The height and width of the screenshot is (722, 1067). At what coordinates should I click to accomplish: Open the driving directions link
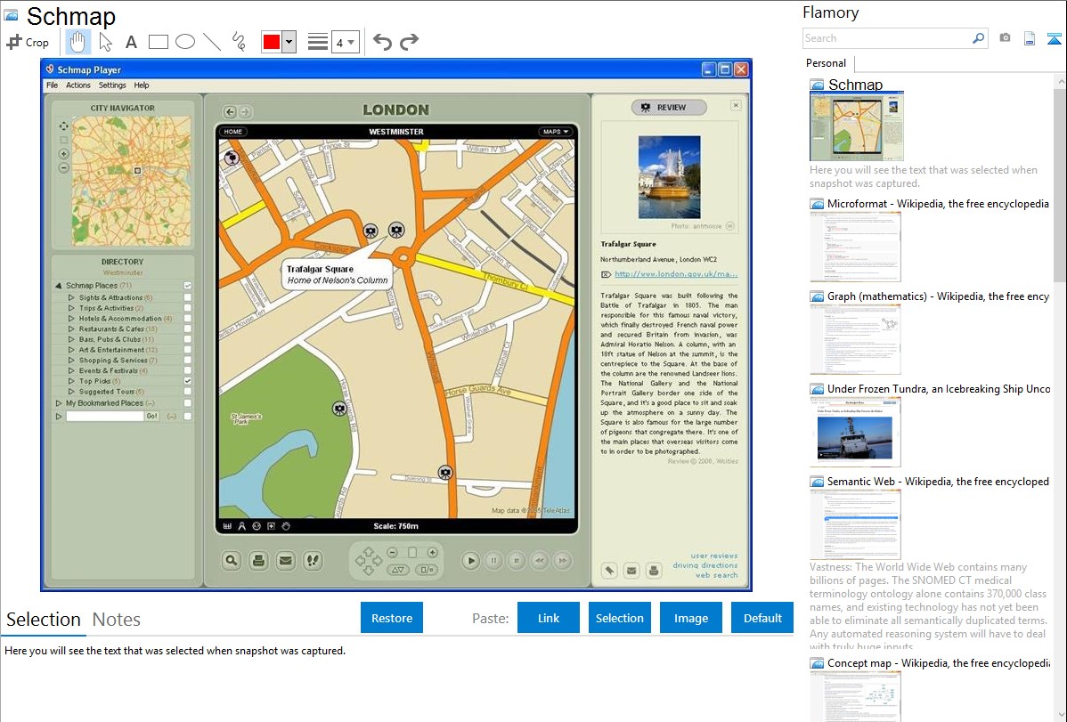coord(705,565)
